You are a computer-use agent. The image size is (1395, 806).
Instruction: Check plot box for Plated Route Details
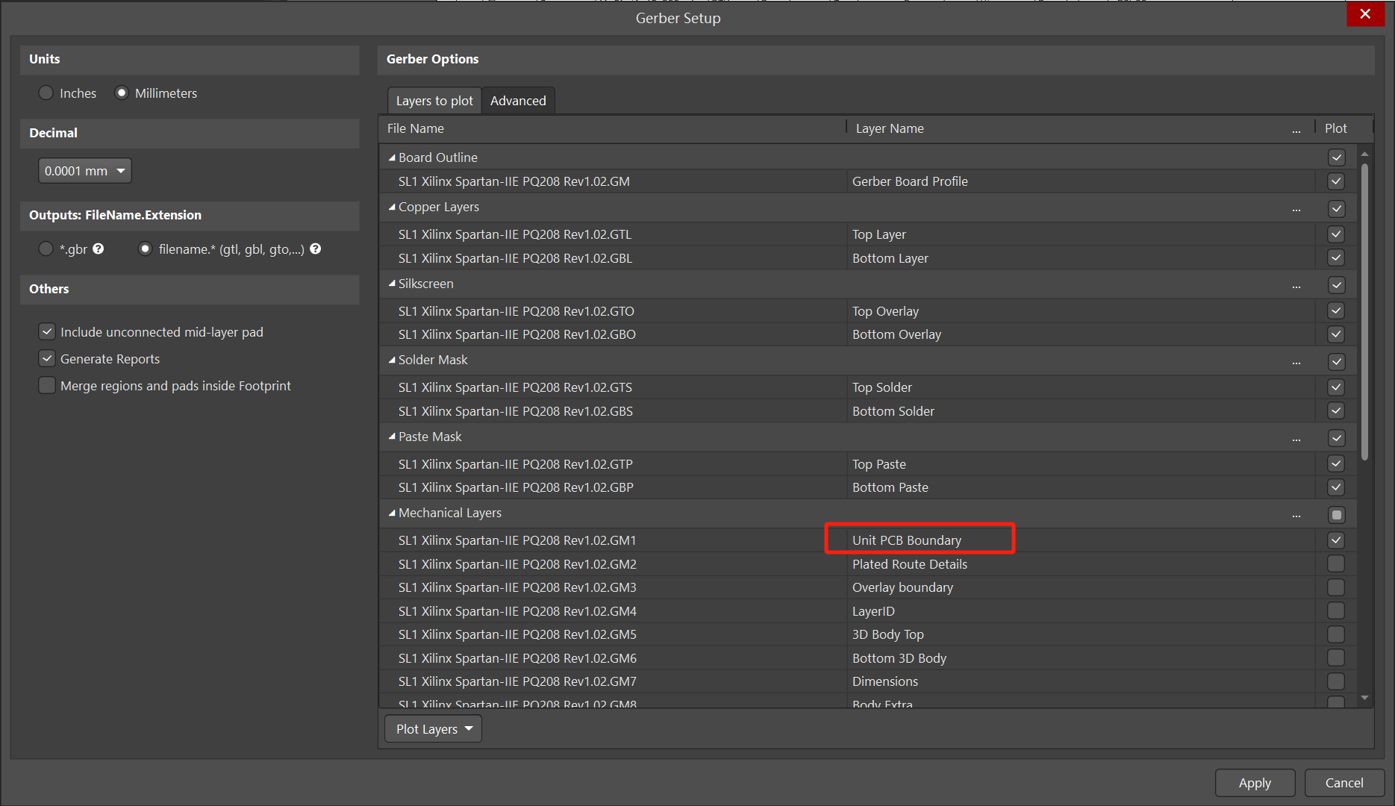(1336, 564)
